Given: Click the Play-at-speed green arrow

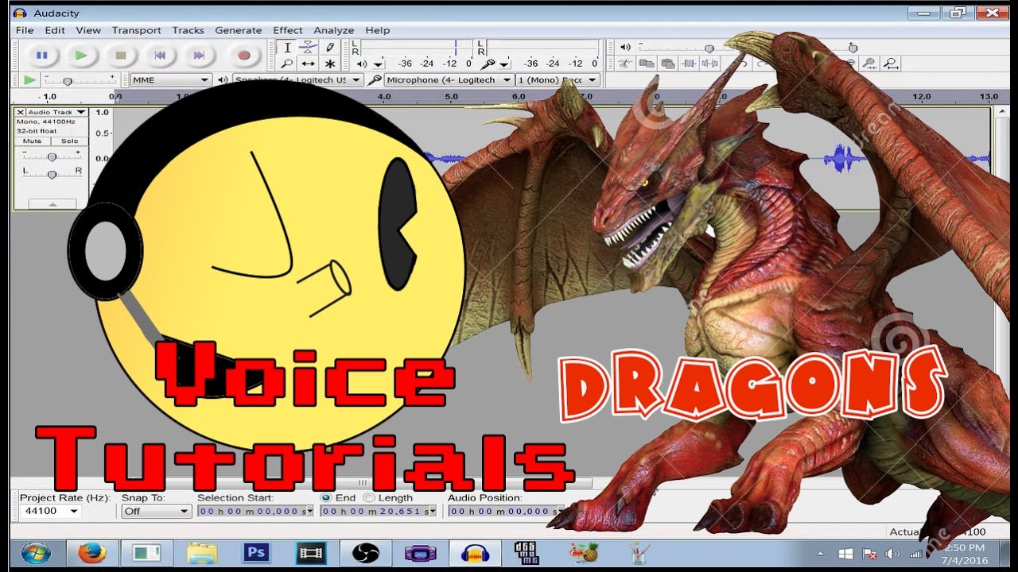Looking at the screenshot, I should point(29,80).
